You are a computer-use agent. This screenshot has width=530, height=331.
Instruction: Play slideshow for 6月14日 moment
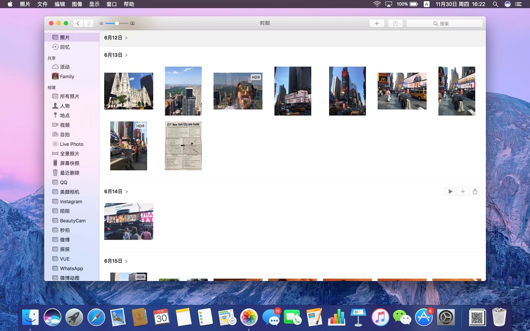pyautogui.click(x=450, y=192)
